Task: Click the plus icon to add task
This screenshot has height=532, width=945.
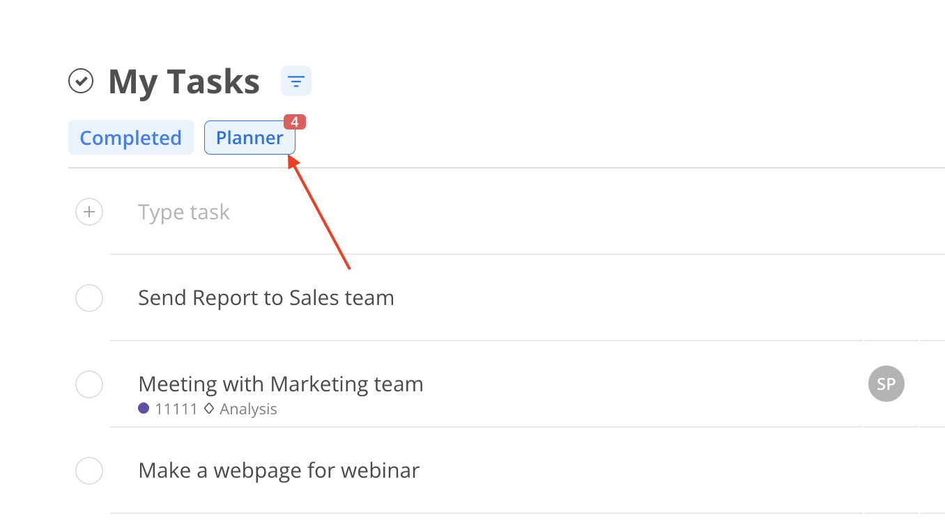Action: (89, 212)
